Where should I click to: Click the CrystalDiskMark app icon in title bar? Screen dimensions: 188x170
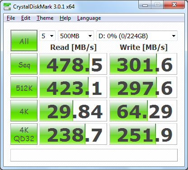(x=7, y=7)
